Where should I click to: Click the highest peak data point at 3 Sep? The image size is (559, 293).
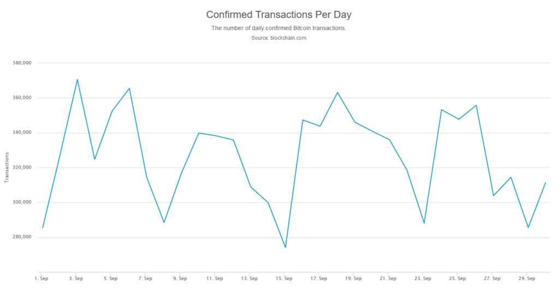[x=78, y=79]
